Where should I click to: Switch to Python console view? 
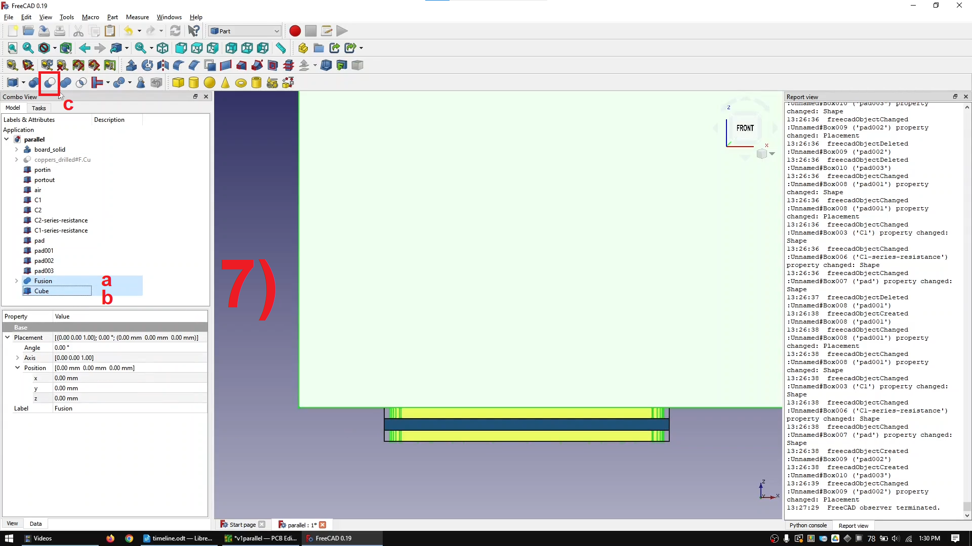click(808, 525)
